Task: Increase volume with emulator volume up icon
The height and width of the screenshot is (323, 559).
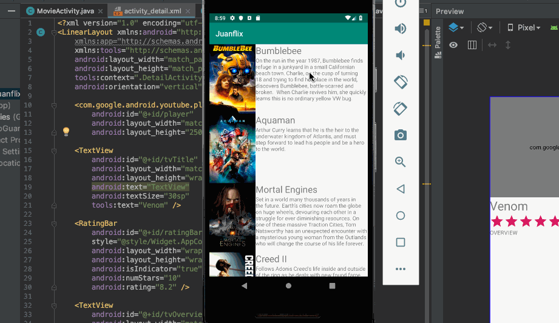Action: (401, 29)
